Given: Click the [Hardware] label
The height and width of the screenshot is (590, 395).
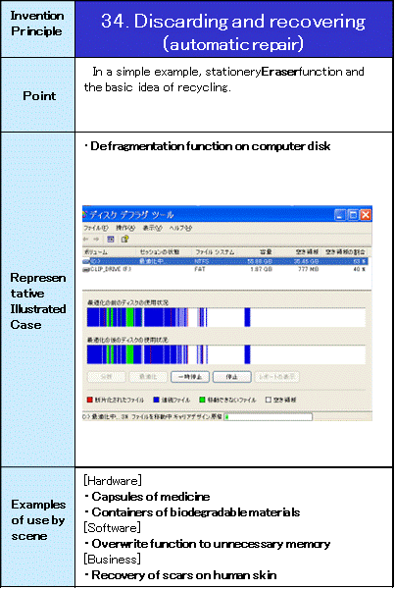Looking at the screenshot, I should (x=113, y=481).
